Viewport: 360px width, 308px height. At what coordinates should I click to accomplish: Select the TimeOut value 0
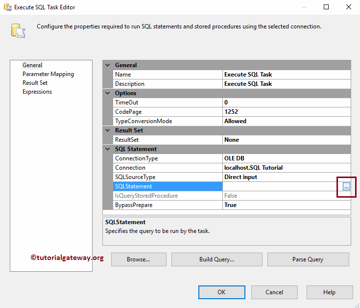click(x=287, y=103)
